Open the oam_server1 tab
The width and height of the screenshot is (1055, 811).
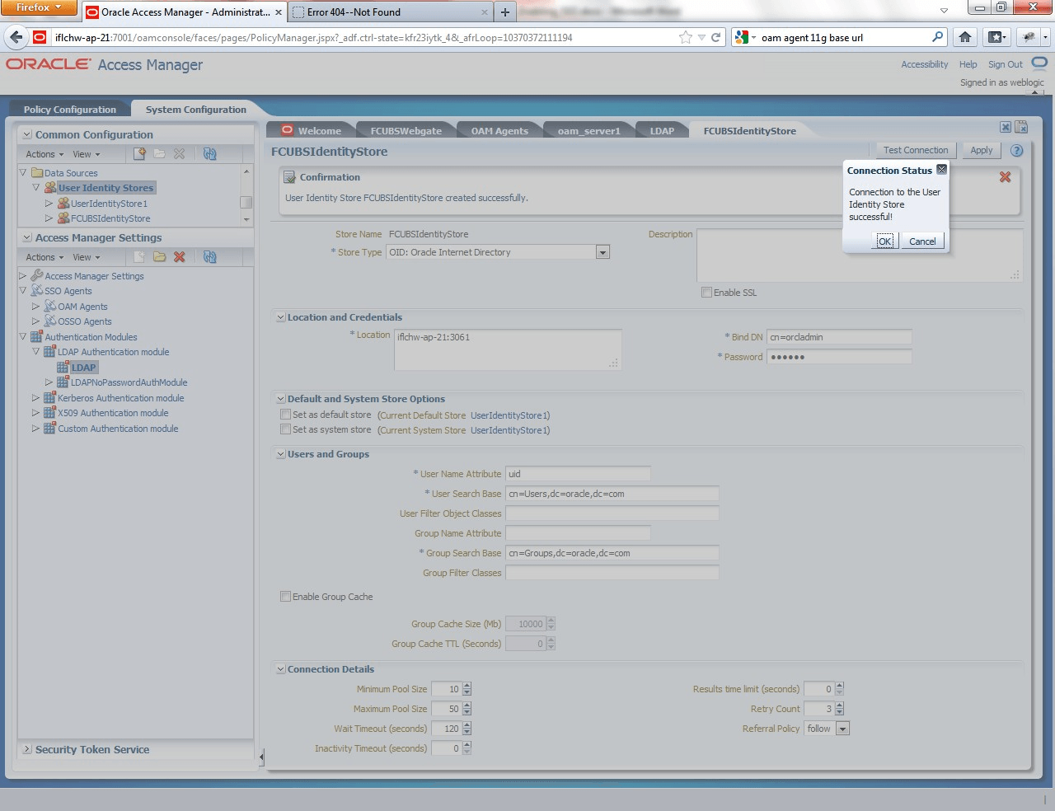[x=588, y=130]
